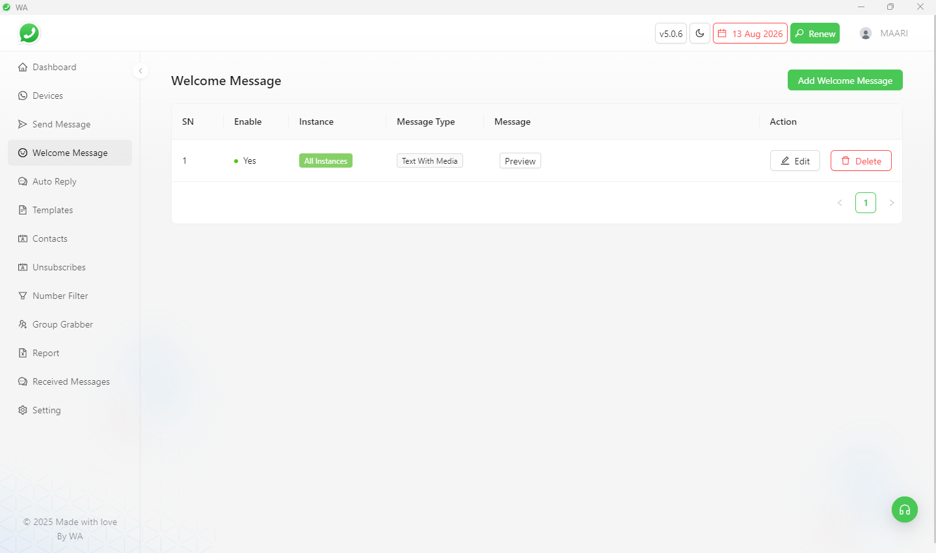This screenshot has height=553, width=936.
Task: Open Dashboard from sidebar
Action: 54,67
